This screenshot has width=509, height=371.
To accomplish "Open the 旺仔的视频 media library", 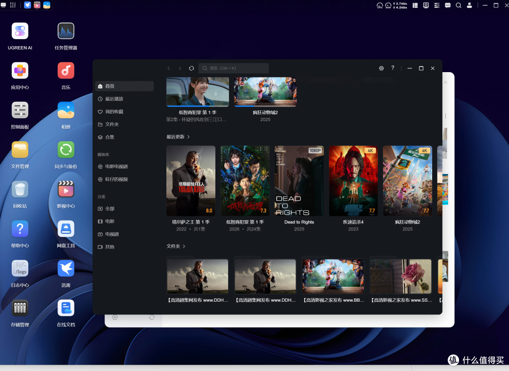I will point(124,179).
